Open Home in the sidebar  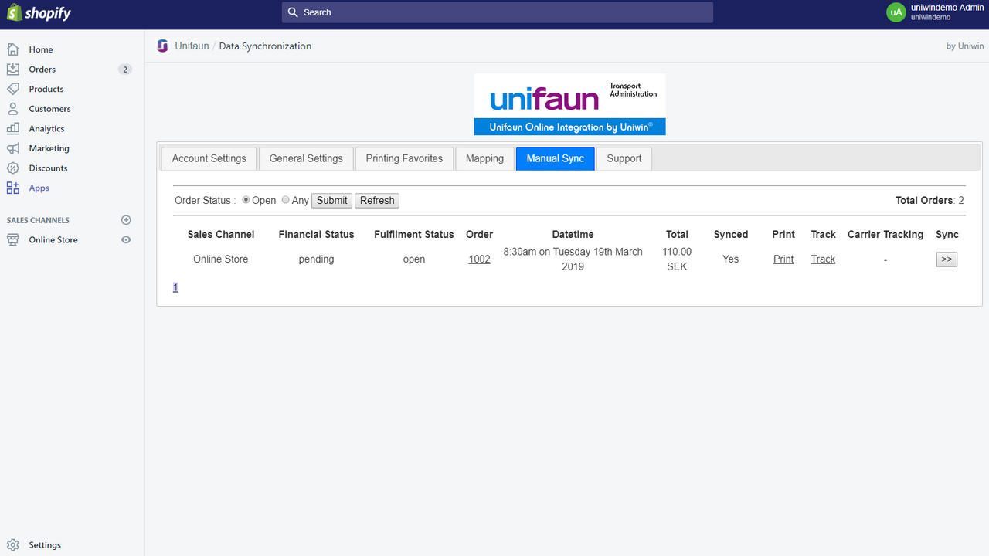click(x=41, y=49)
